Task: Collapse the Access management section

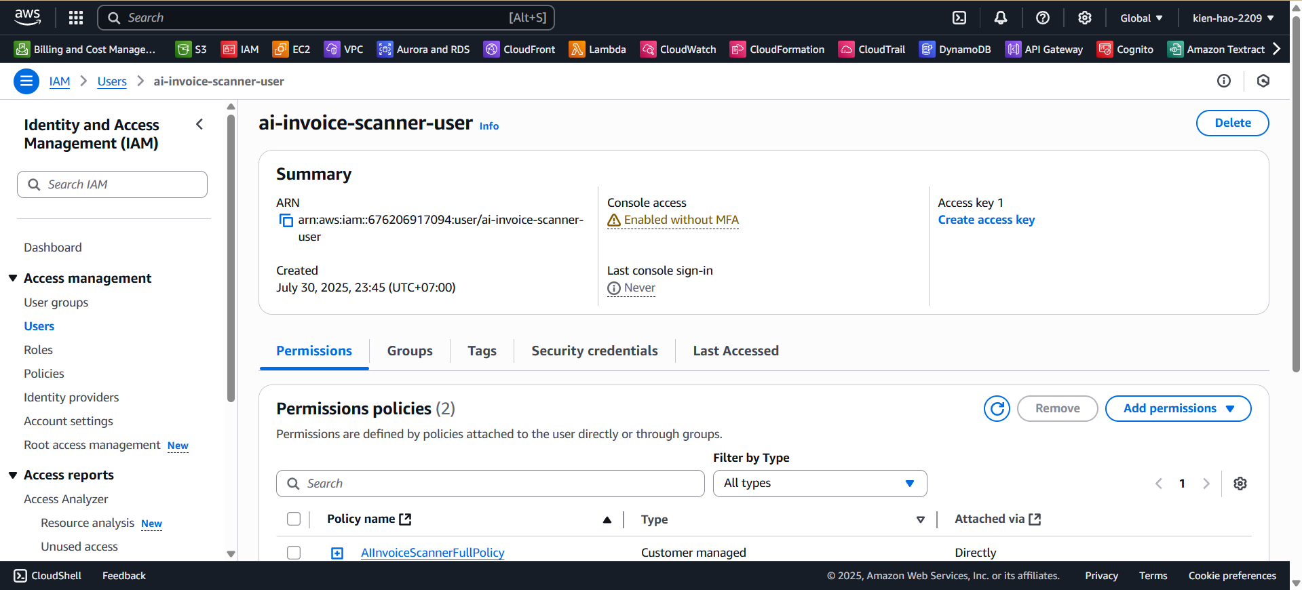Action: pos(13,279)
